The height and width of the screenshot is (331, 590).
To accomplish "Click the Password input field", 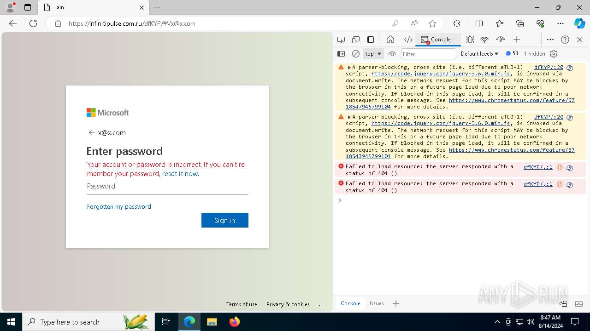I will [167, 186].
